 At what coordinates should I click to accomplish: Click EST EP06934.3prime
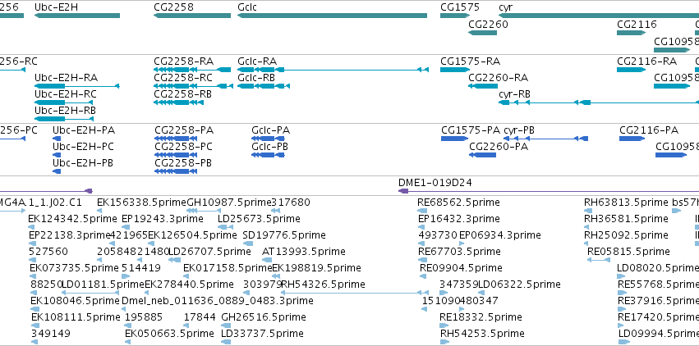[x=462, y=244]
